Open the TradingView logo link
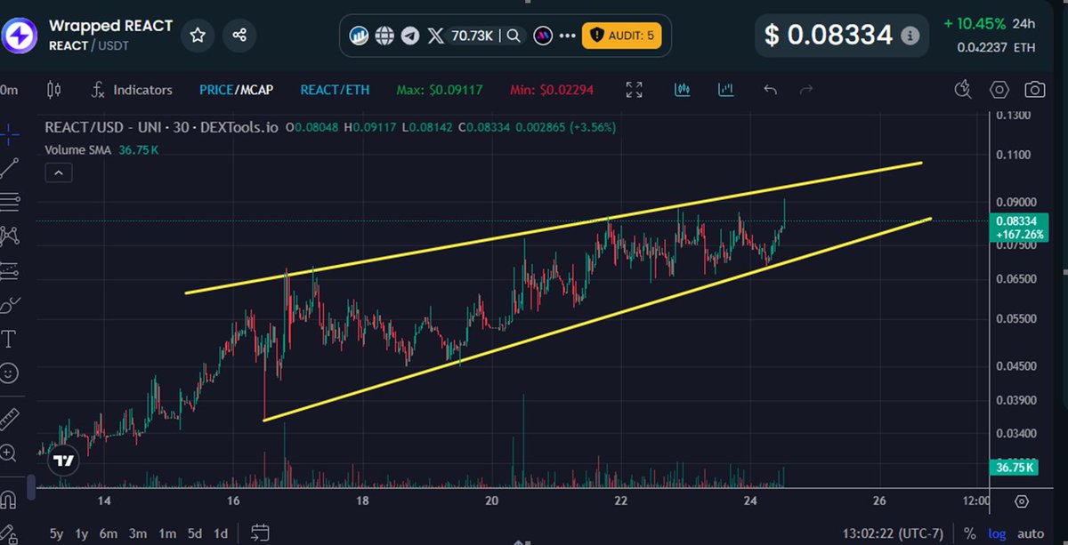 [63, 461]
